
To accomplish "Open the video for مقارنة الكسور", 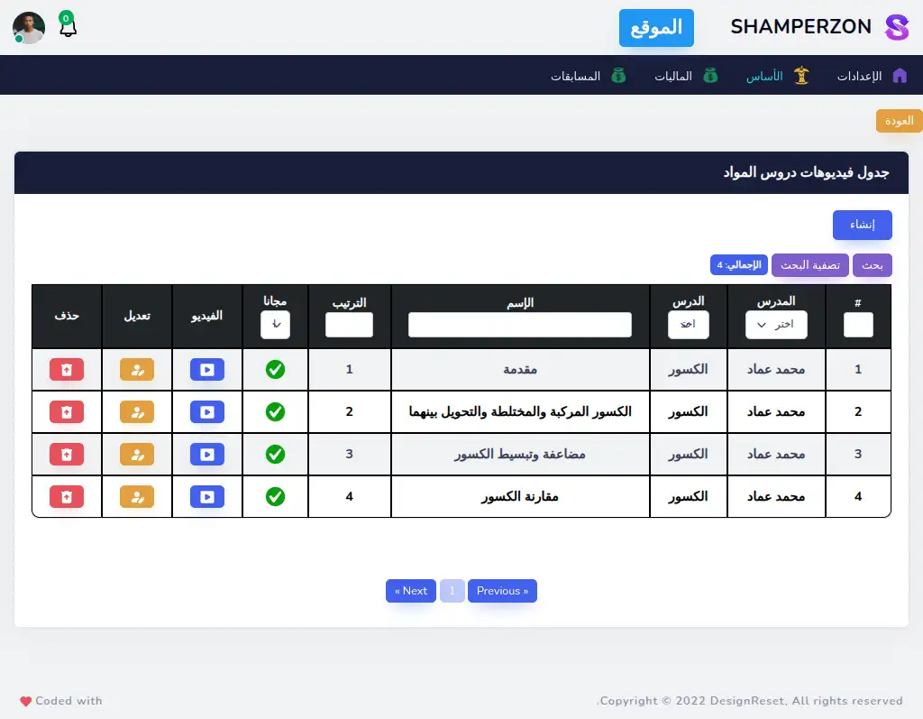I will 207,496.
